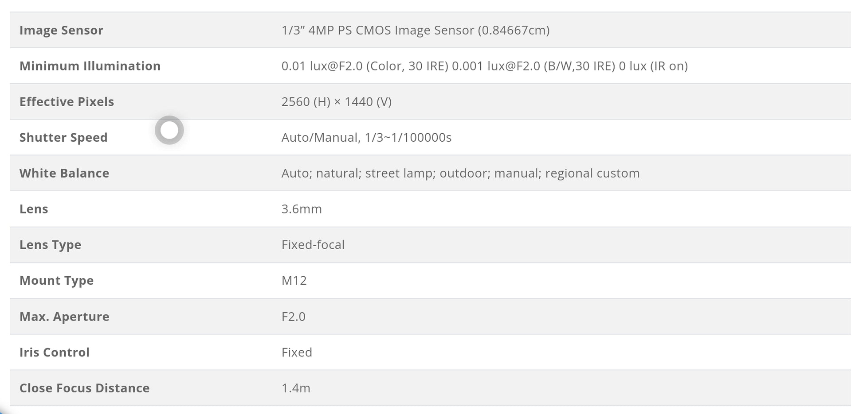Select the 0.01 lux@F2.0 illumination value
This screenshot has width=863, height=414.
tap(485, 66)
